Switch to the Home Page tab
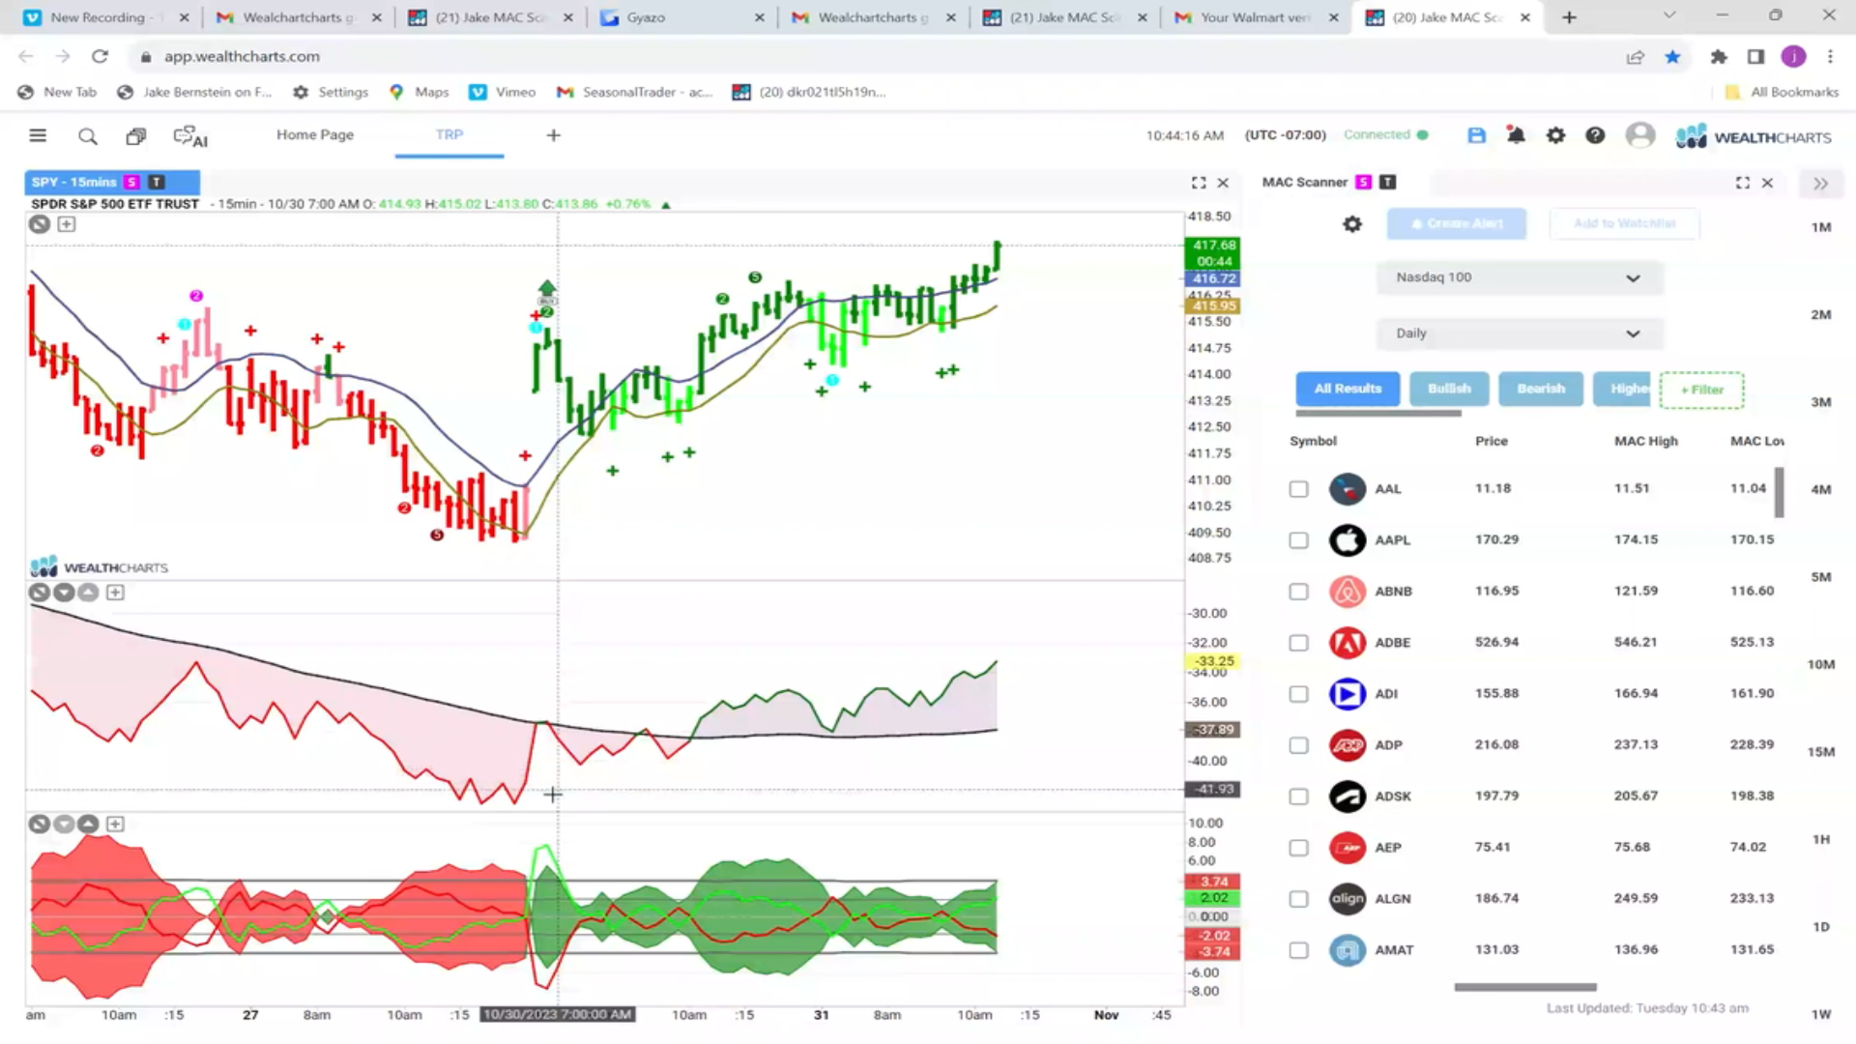 click(315, 135)
